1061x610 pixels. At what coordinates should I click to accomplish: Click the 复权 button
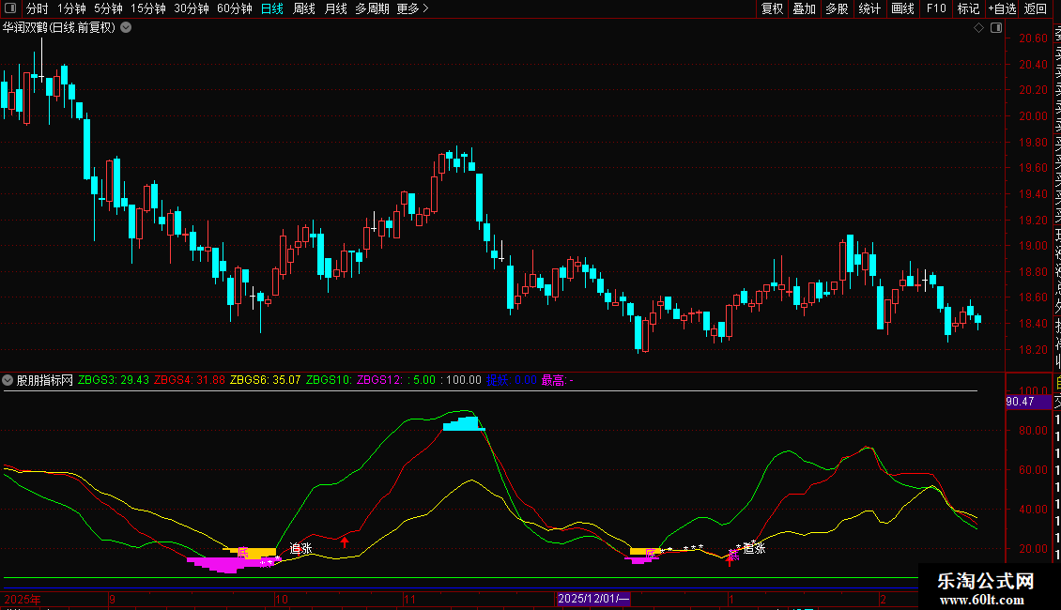[x=772, y=8]
